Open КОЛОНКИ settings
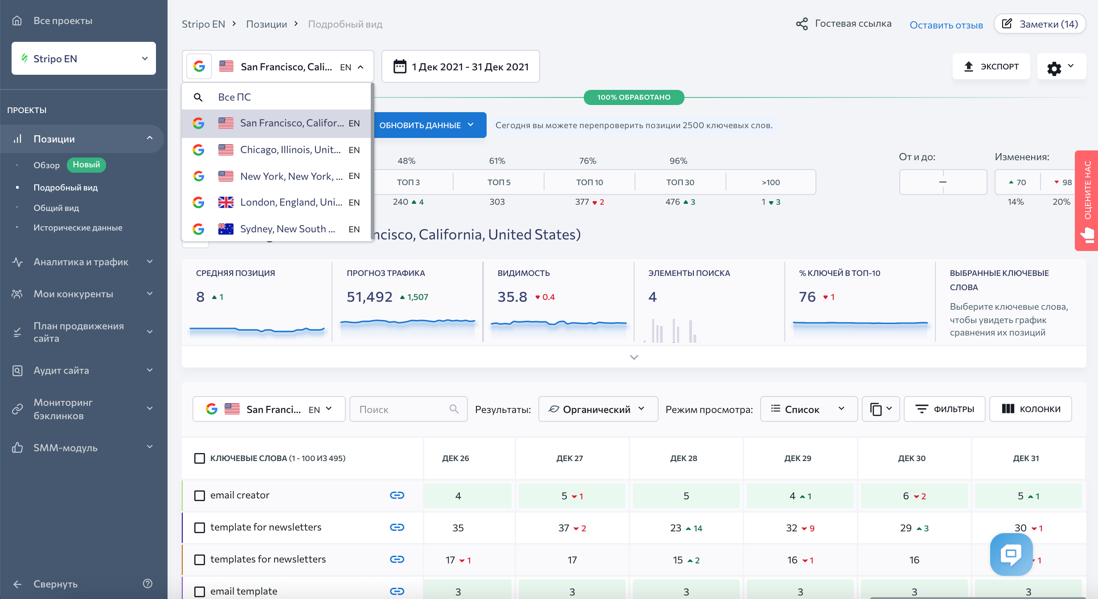This screenshot has height=599, width=1098. 1030,409
